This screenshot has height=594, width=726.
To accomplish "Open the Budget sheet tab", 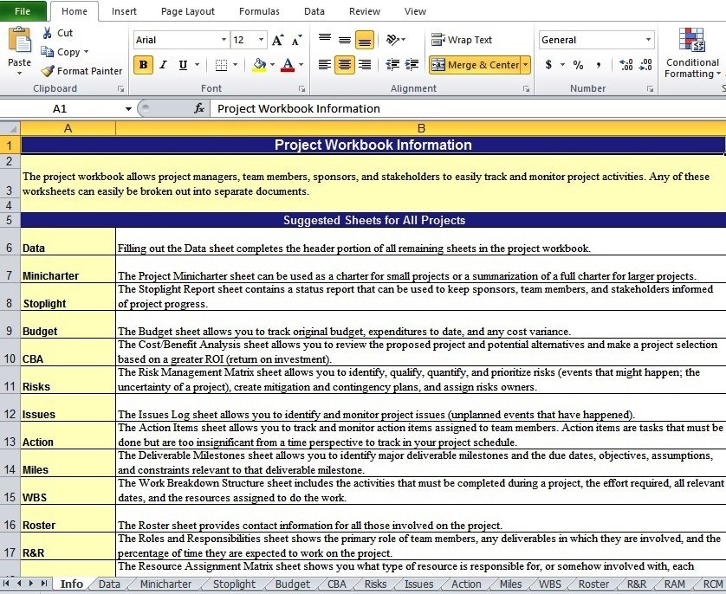I will click(293, 584).
